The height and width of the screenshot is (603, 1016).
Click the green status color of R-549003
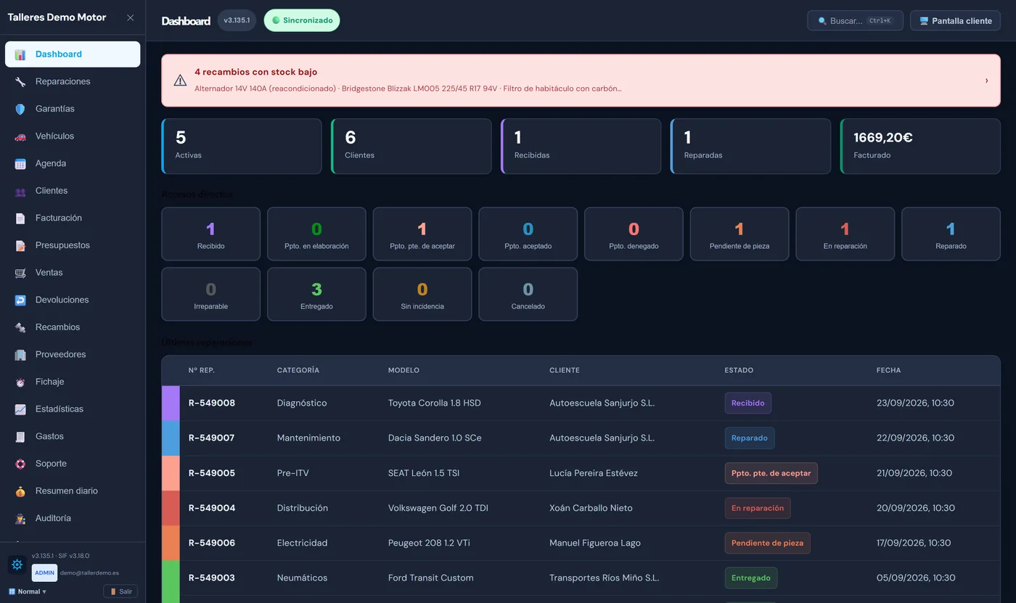[x=171, y=578]
